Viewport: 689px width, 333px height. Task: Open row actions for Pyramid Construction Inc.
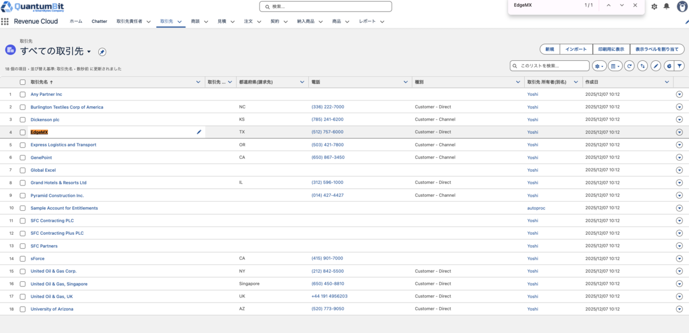[x=679, y=195]
